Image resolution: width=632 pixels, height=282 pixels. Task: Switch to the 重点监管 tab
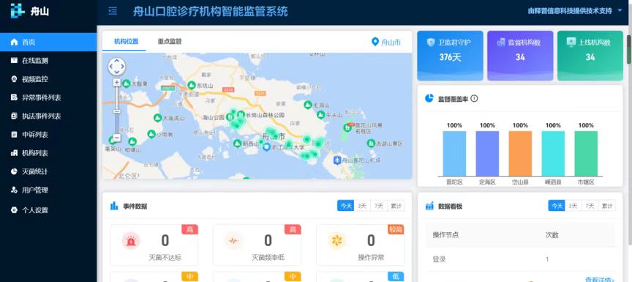click(x=170, y=41)
